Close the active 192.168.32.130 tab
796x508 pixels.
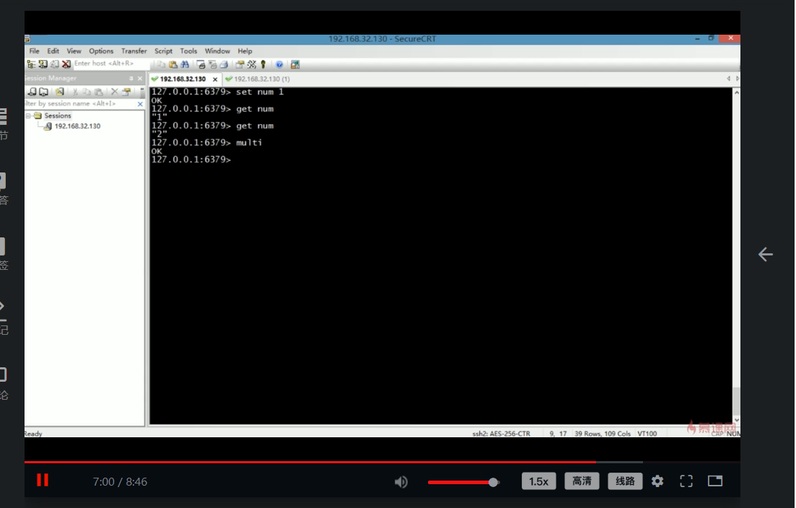coord(215,79)
